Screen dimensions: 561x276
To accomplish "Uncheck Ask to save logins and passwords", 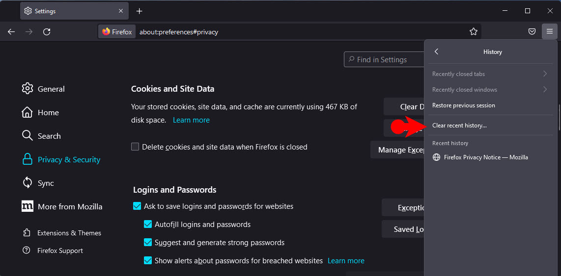I will coord(137,206).
